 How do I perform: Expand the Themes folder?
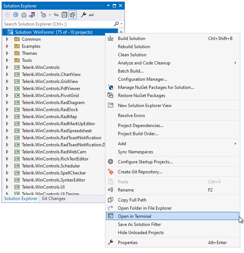point(7,53)
